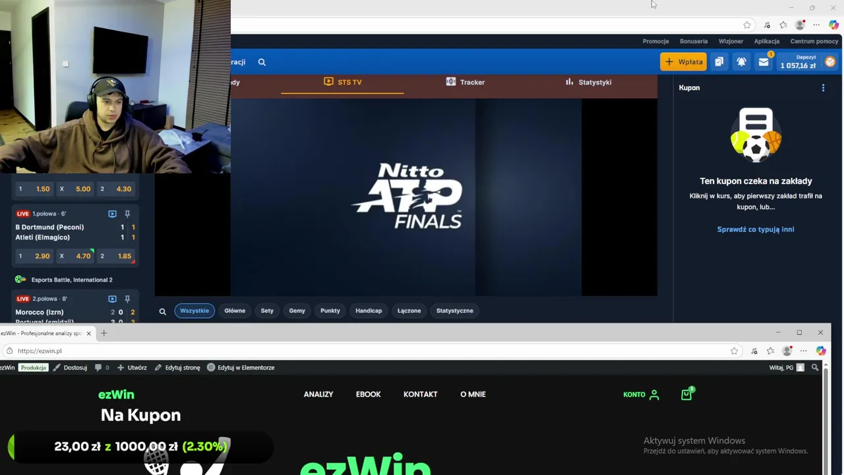Open the Kupon three-dot options menu
Viewport: 844px width, 475px height.
tap(823, 88)
